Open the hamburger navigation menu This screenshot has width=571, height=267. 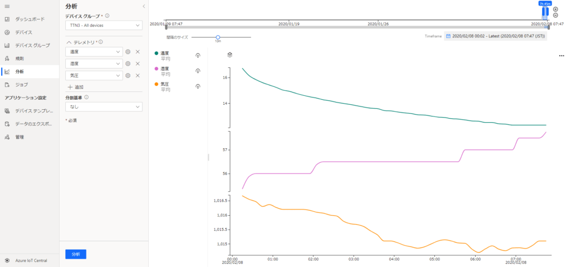[7, 6]
